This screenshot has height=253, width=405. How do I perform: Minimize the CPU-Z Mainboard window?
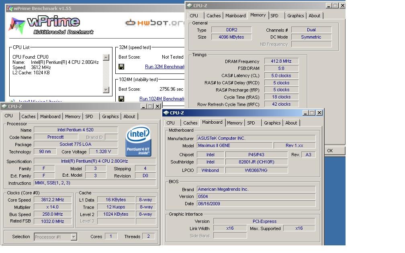tap(305, 113)
